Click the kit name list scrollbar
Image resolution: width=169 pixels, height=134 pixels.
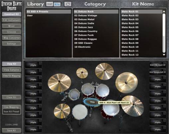[164, 33]
